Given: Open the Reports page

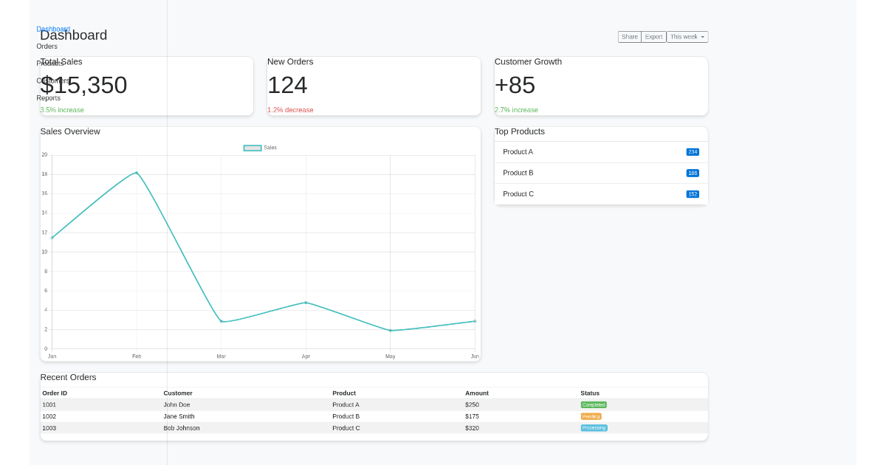Looking at the screenshot, I should pos(48,97).
